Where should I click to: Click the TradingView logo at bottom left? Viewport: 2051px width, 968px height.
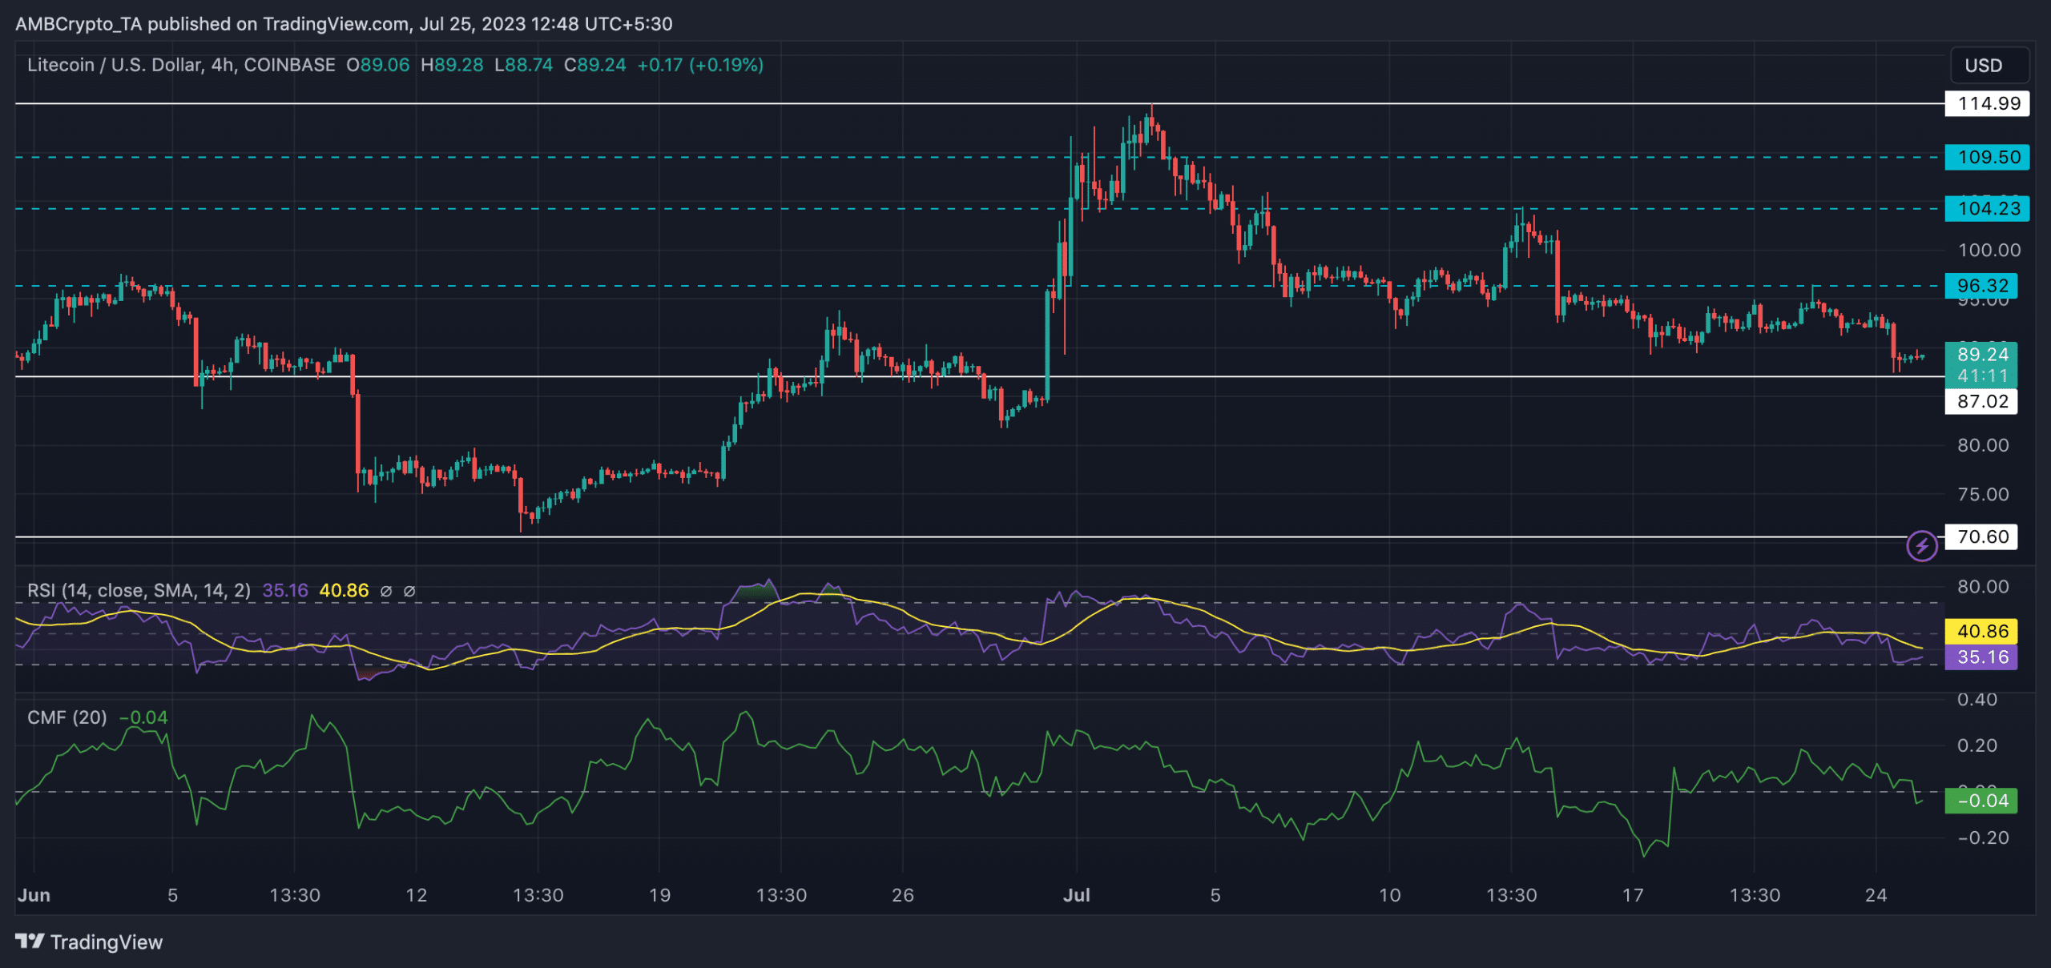tap(89, 942)
